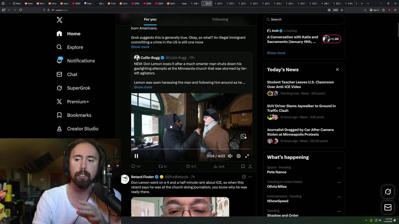399x224 pixels.
Task: Open Retard Finder profile avatar
Action: 125,179
